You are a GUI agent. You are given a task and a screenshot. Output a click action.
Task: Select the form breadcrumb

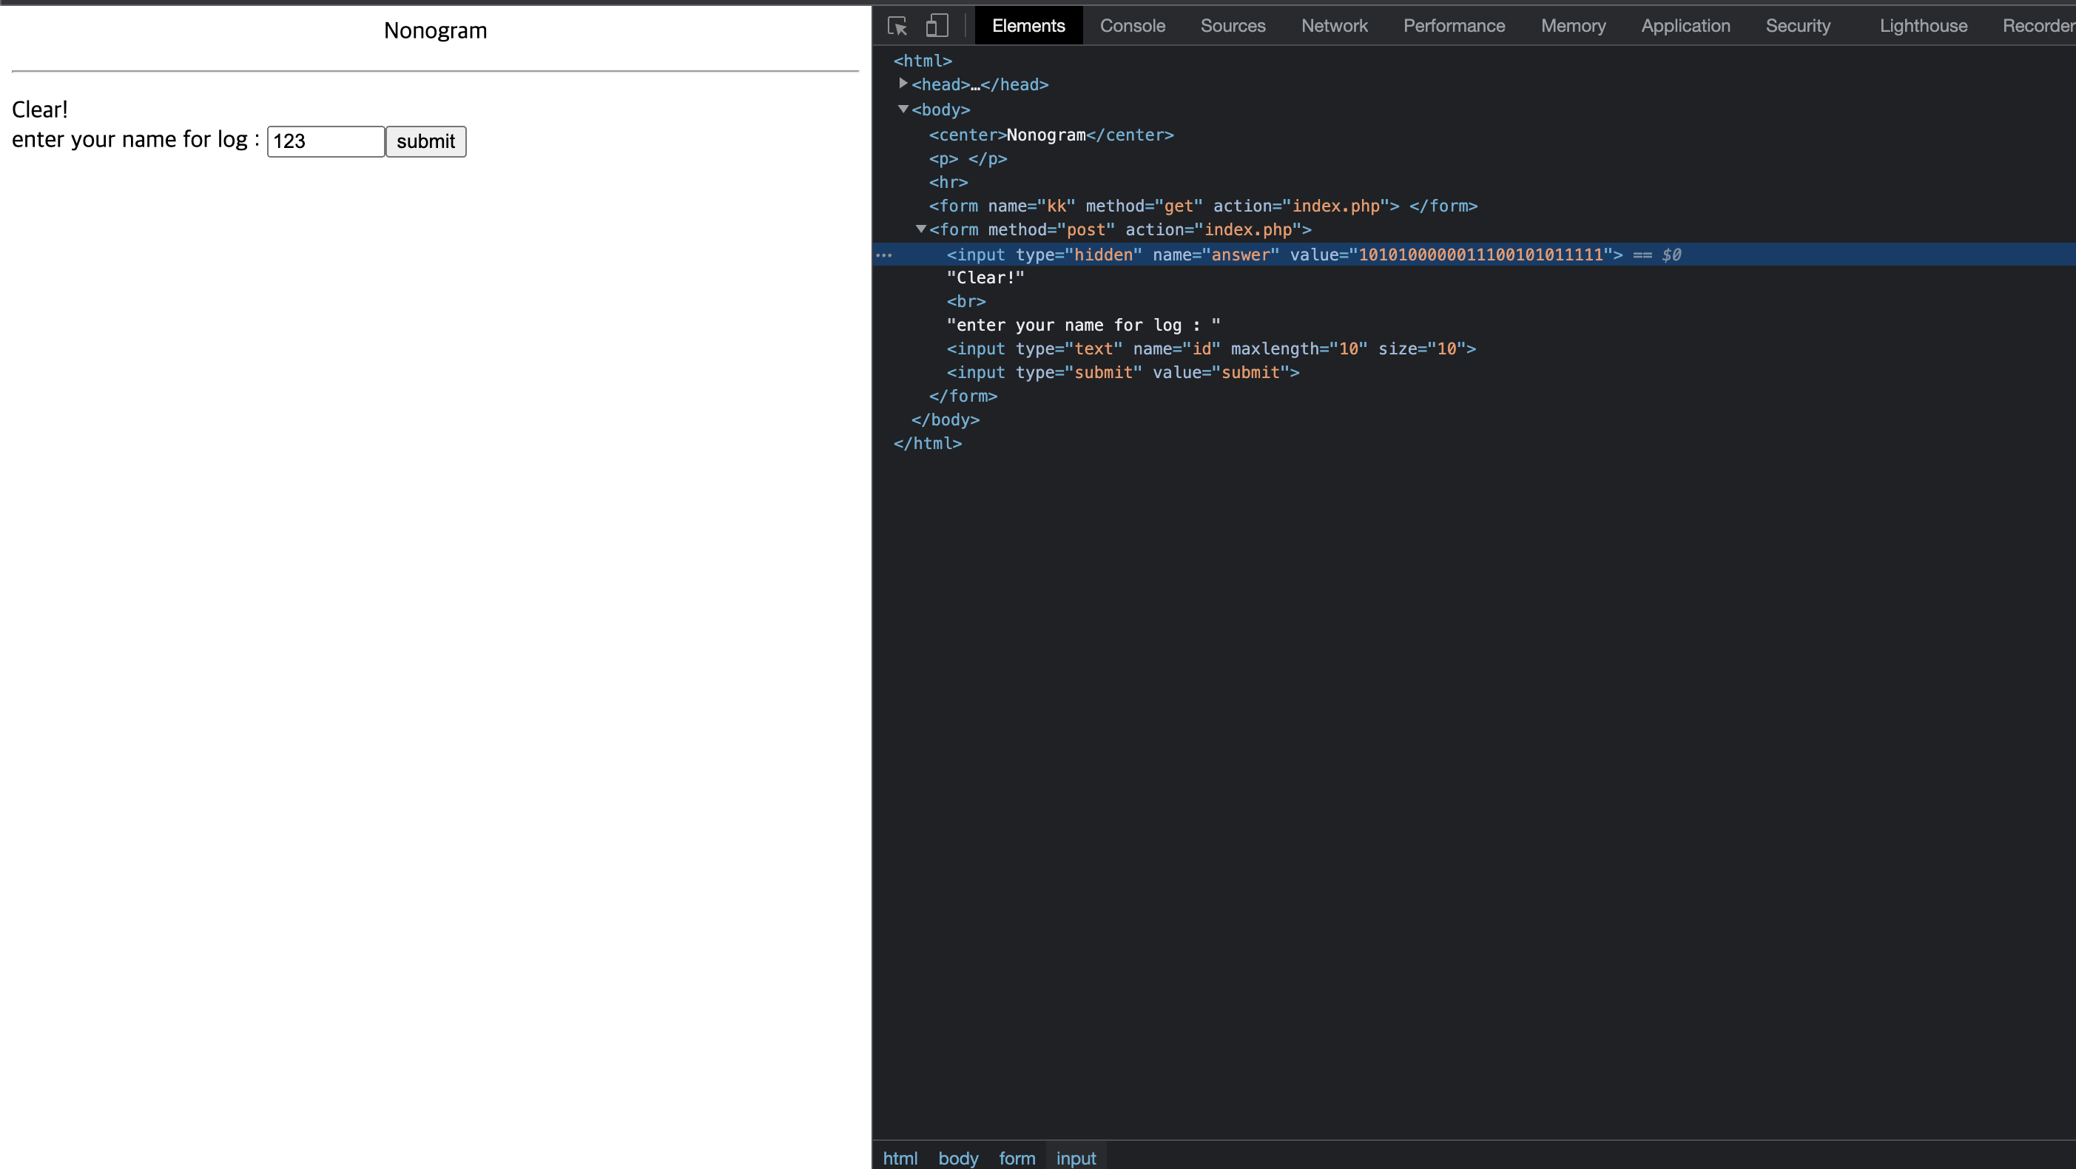click(1017, 1158)
